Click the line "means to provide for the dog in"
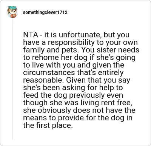This screenshot has width=151, height=146. click(78, 118)
